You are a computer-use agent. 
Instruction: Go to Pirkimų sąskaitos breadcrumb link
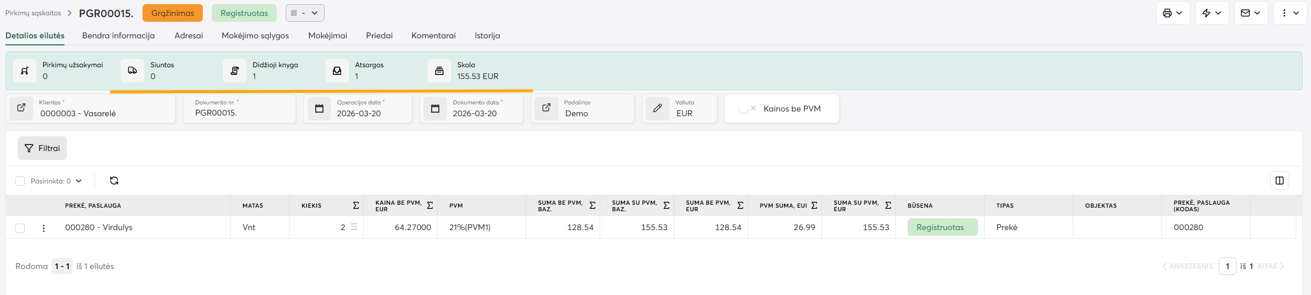coord(33,13)
